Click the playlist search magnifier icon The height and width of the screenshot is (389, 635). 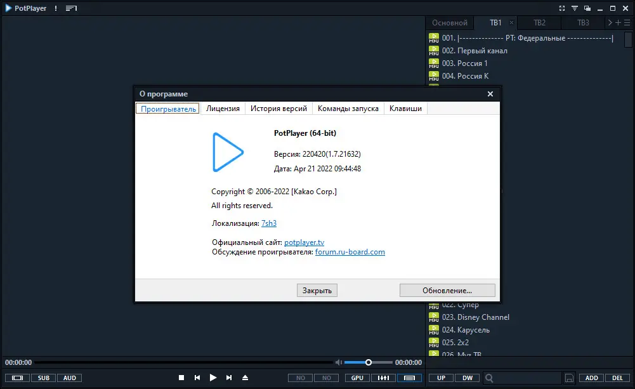[489, 378]
